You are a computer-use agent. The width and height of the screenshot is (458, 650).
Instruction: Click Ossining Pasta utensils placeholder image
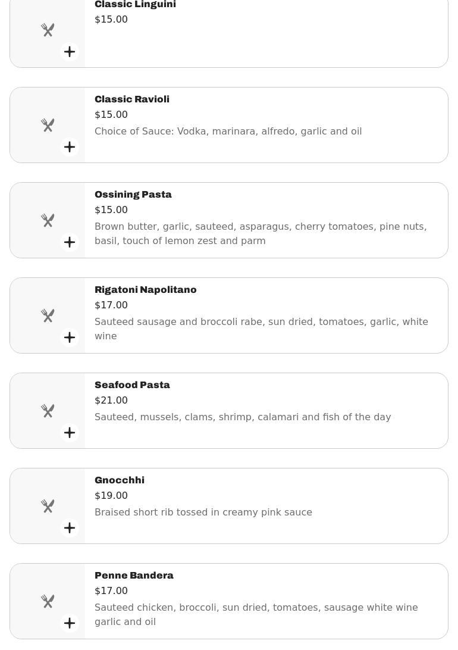coord(48,220)
